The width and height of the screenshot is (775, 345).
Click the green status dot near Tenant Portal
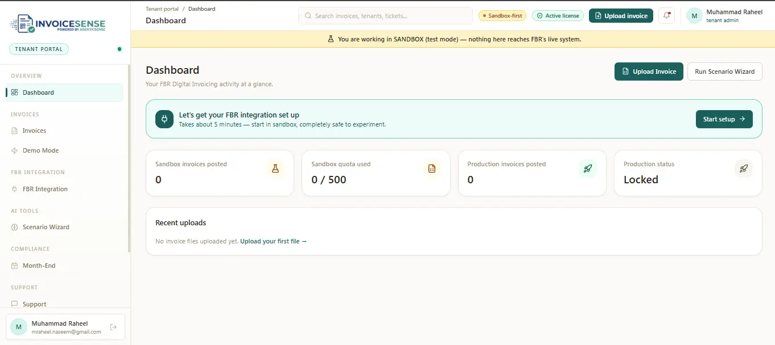click(x=119, y=49)
